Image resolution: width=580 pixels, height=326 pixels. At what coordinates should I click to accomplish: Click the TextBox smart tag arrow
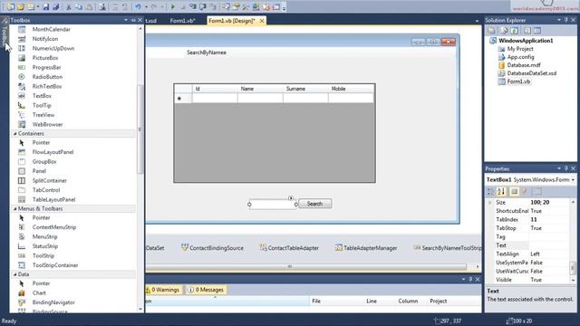tap(291, 198)
